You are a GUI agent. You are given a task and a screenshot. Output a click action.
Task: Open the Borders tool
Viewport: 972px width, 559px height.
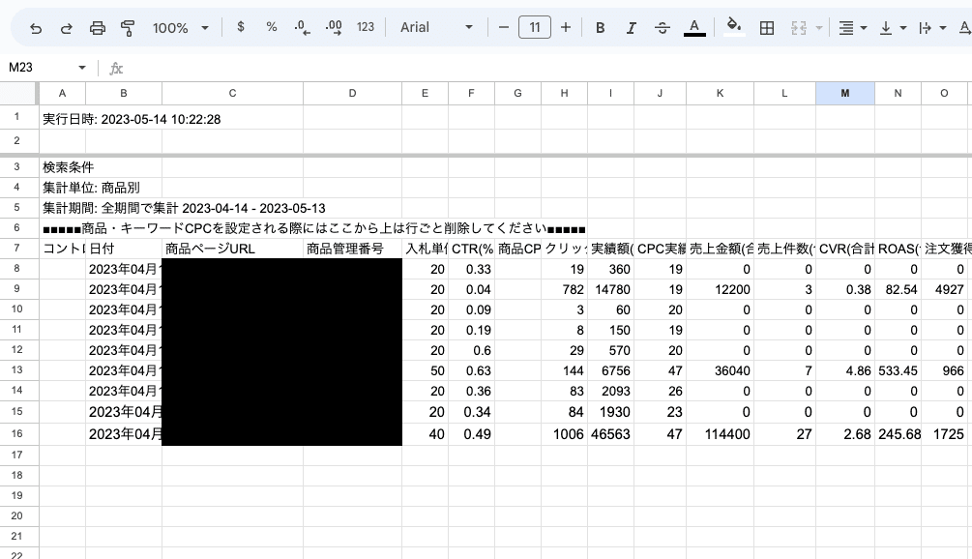(767, 28)
